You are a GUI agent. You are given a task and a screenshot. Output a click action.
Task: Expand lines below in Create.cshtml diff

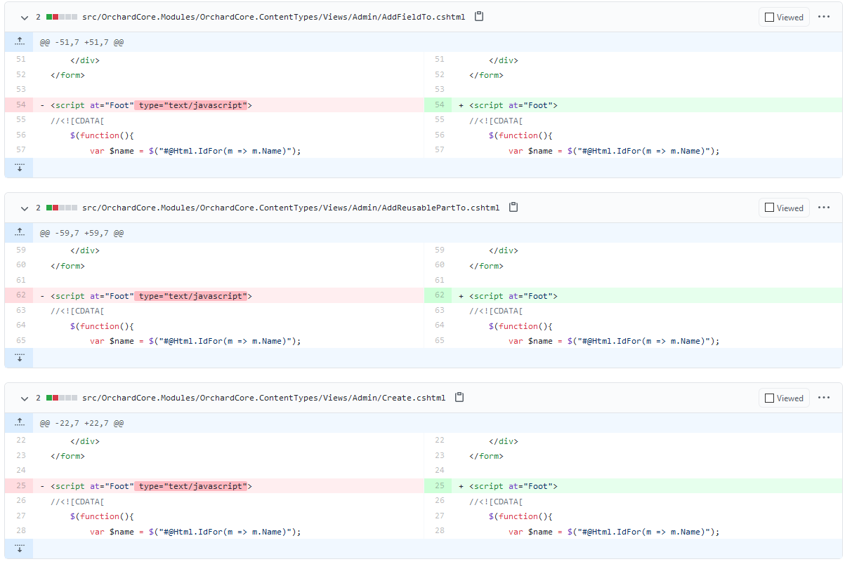point(19,549)
